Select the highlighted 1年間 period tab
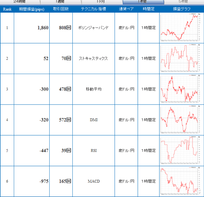 [143, 2]
